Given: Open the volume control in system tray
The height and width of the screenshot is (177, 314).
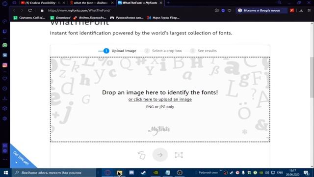Looking at the screenshot, I should coord(267,173).
